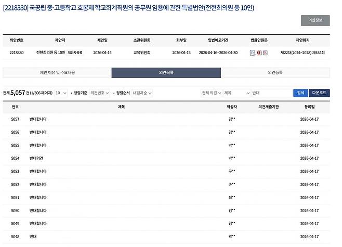Open opinion 5052 title link
The width and height of the screenshot is (342, 247).
coord(38,185)
